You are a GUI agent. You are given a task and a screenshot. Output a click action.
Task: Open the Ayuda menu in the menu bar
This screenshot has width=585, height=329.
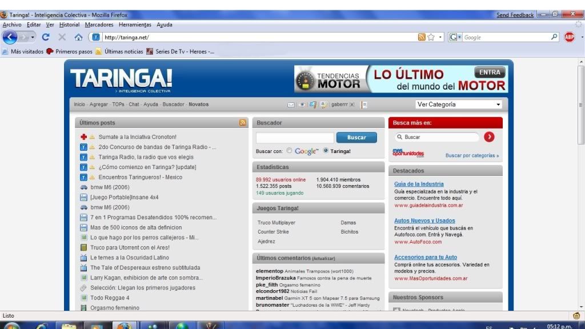pyautogui.click(x=164, y=25)
